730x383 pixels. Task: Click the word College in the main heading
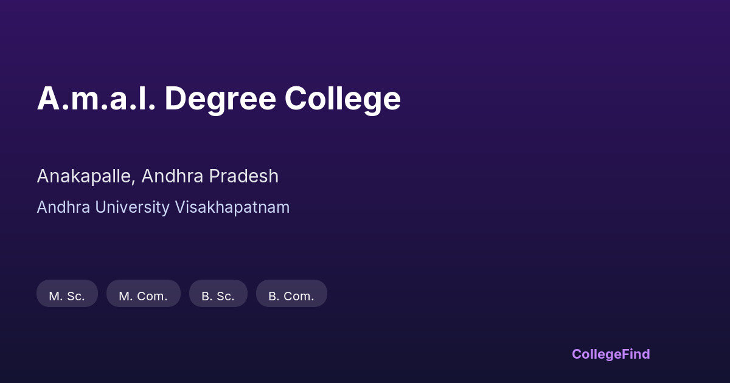342,98
